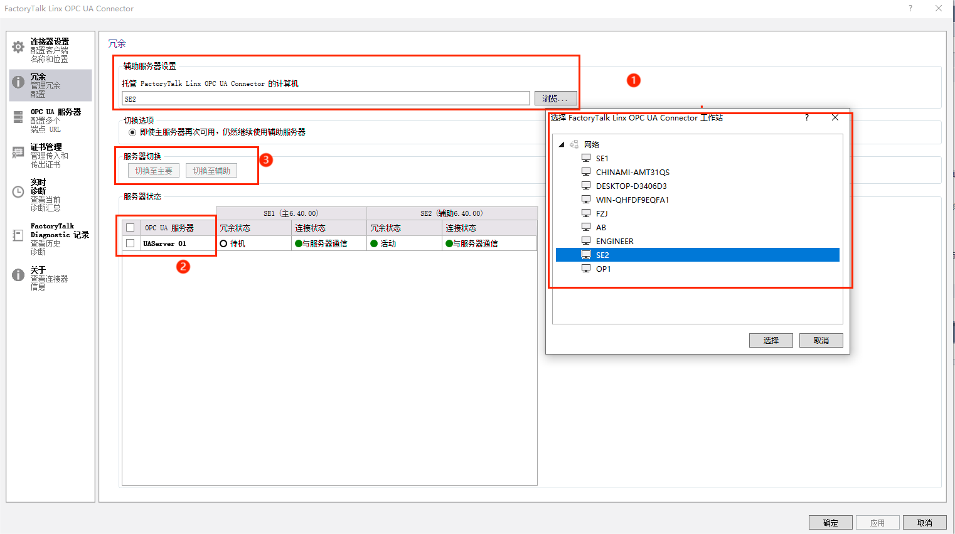The image size is (955, 534).
Task: Click the computer icon beside ENGINEER
Action: tap(586, 241)
